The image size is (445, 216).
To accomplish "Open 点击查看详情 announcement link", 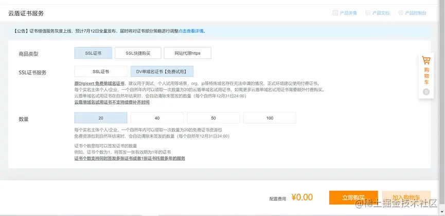I will pos(191,31).
